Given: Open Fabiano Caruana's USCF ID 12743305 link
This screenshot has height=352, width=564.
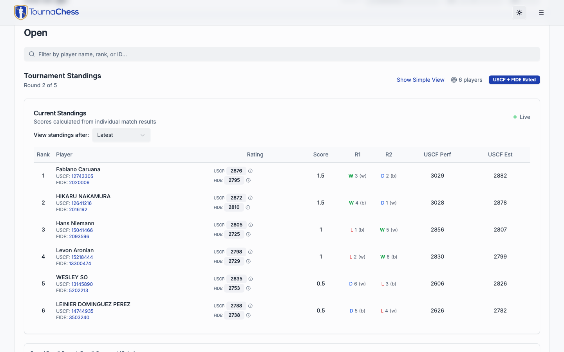Looking at the screenshot, I should (82, 176).
